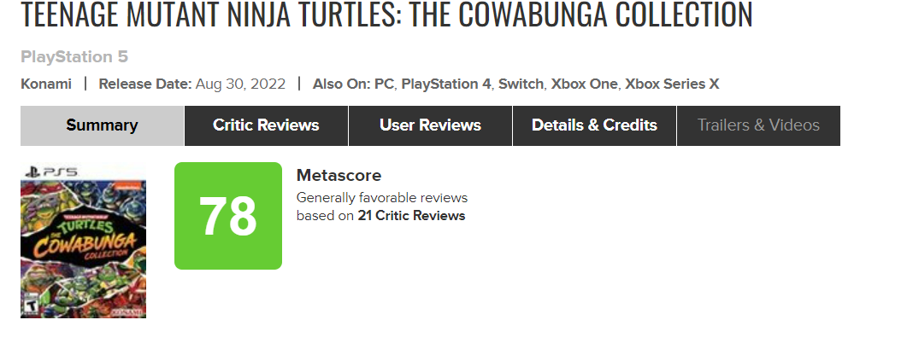Viewport: 913px width, 349px height.
Task: View the Details & Credits tab
Action: (594, 125)
